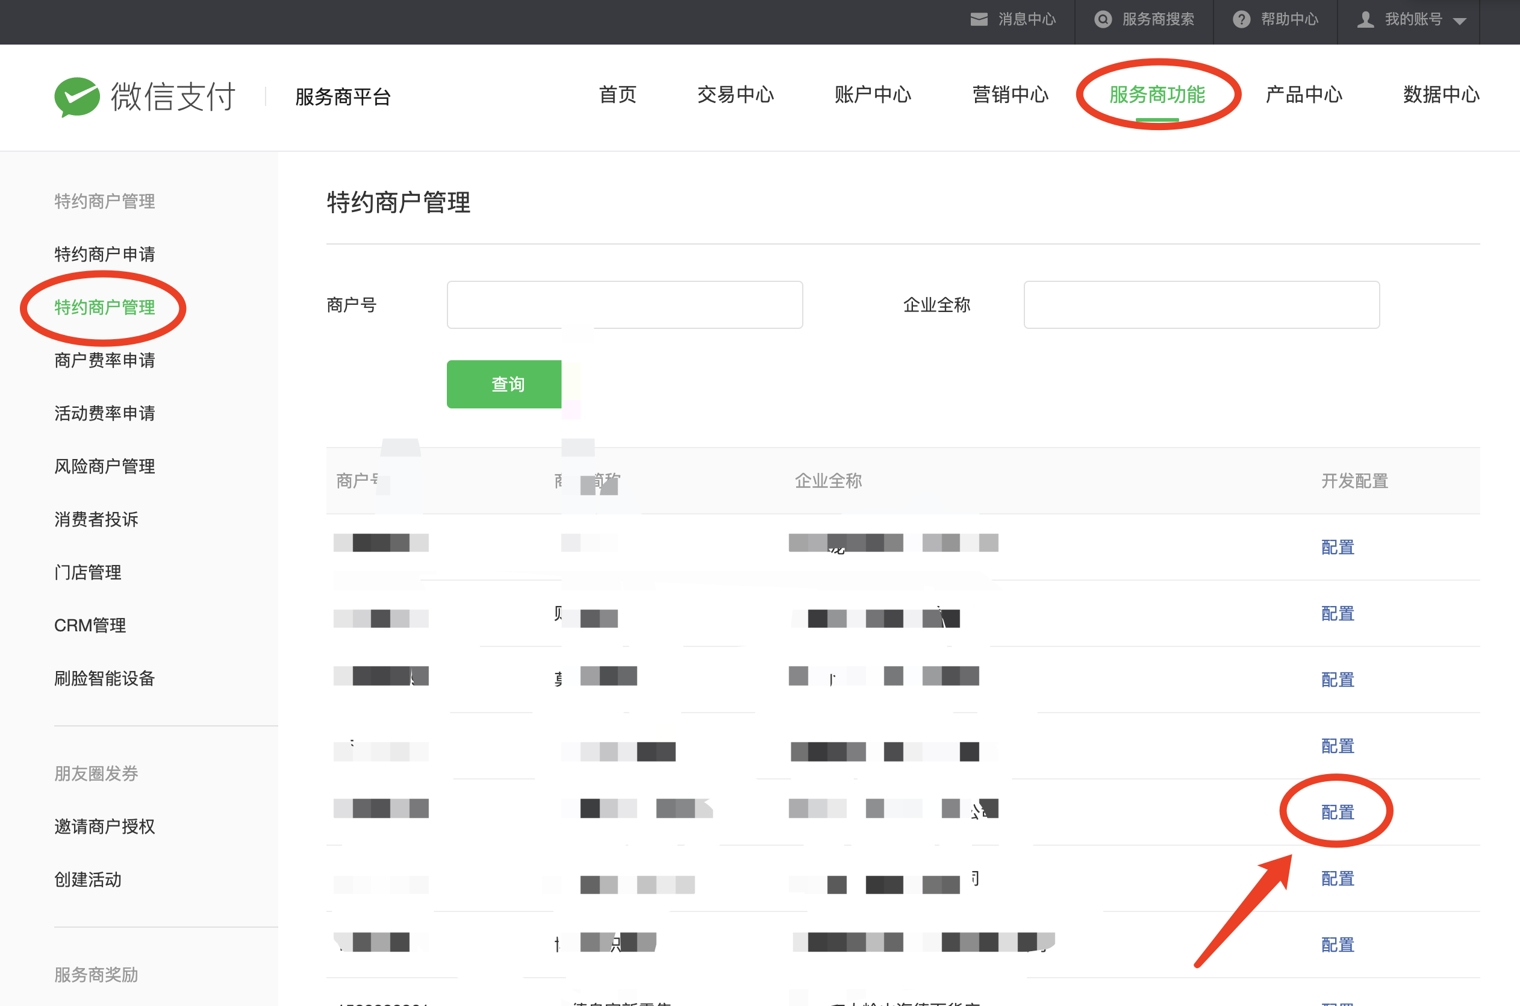Click the My Account user icon
This screenshot has width=1520, height=1006.
click(1365, 19)
